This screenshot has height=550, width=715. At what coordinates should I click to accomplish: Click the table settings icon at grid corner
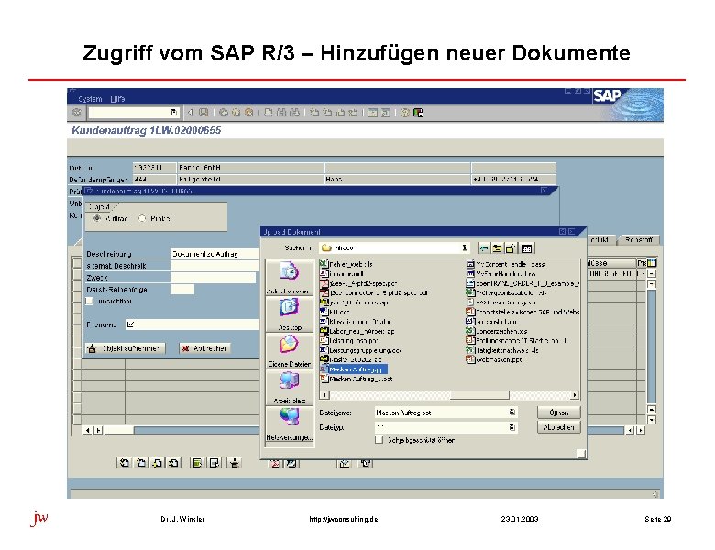652,263
